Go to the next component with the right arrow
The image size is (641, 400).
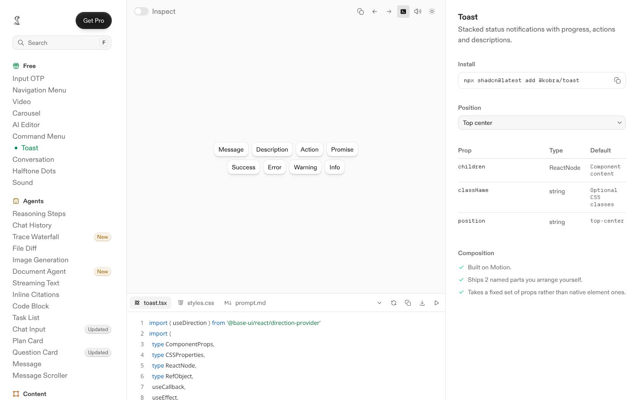click(389, 12)
